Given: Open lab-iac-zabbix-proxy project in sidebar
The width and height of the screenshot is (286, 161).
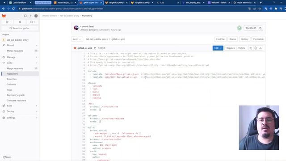Looking at the screenshot, I should coord(18,40).
